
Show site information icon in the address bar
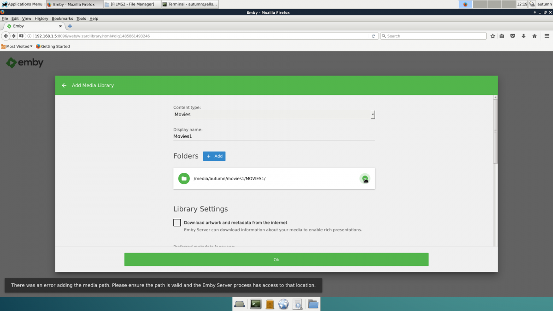(29, 36)
